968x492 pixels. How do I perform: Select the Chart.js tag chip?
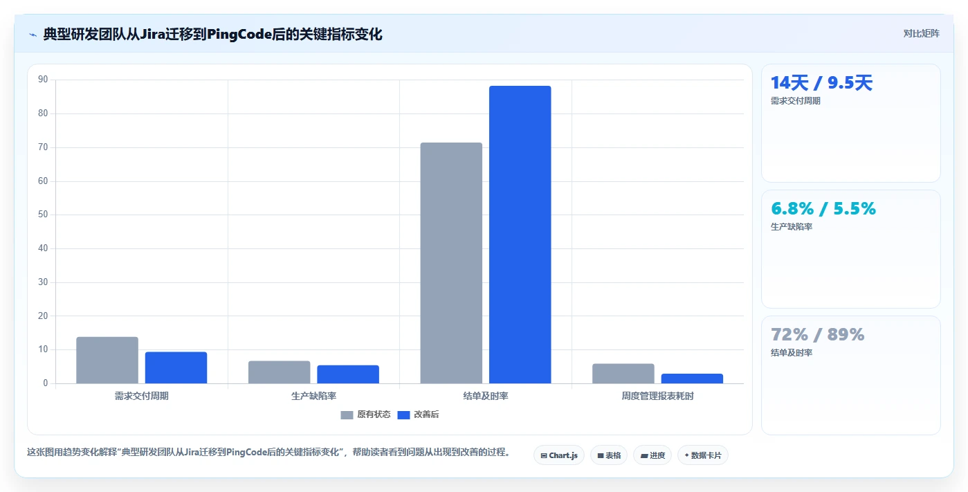(559, 455)
